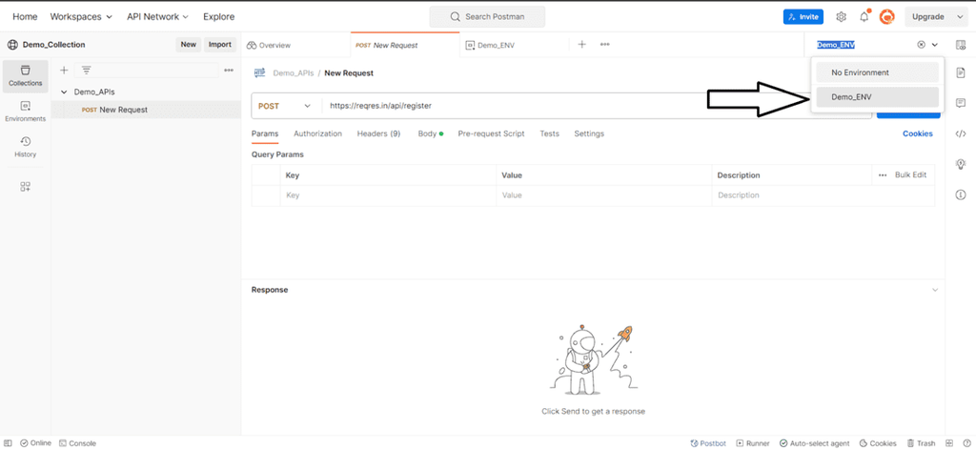The image size is (976, 449).
Task: Open the settings gear icon
Action: coord(841,17)
